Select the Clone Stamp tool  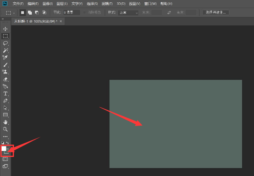point(6,72)
